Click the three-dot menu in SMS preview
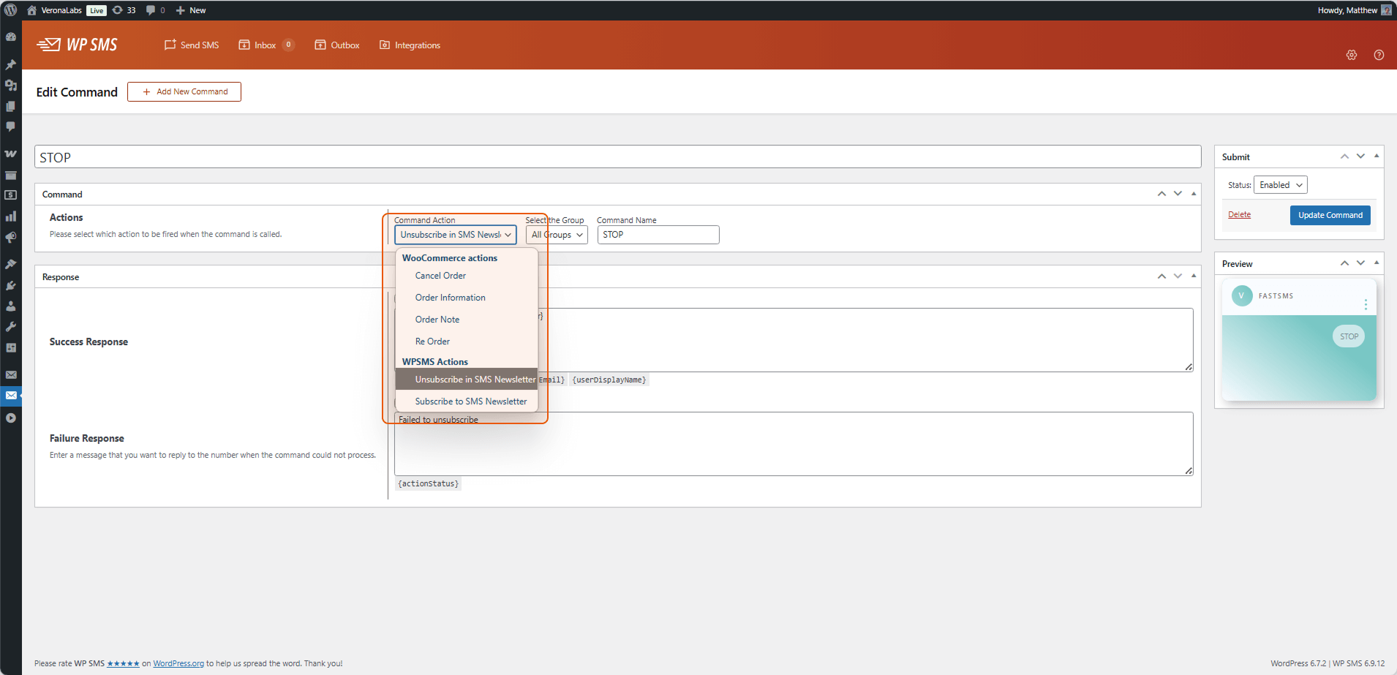The height and width of the screenshot is (675, 1397). coord(1366,304)
